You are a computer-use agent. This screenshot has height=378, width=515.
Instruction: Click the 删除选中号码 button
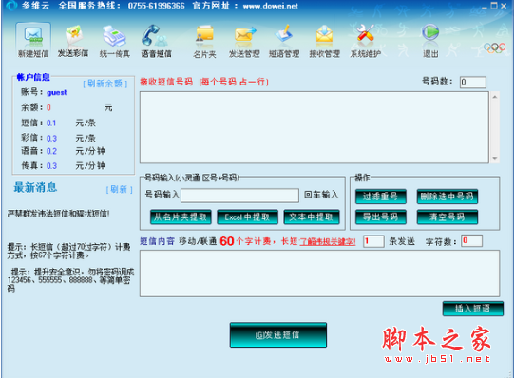tap(447, 197)
